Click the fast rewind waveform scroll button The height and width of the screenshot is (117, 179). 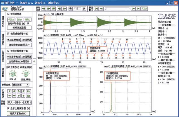point(43,8)
